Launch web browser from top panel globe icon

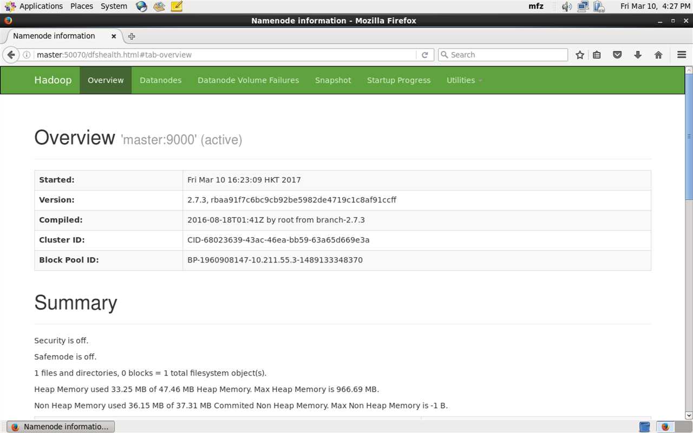[x=141, y=6]
